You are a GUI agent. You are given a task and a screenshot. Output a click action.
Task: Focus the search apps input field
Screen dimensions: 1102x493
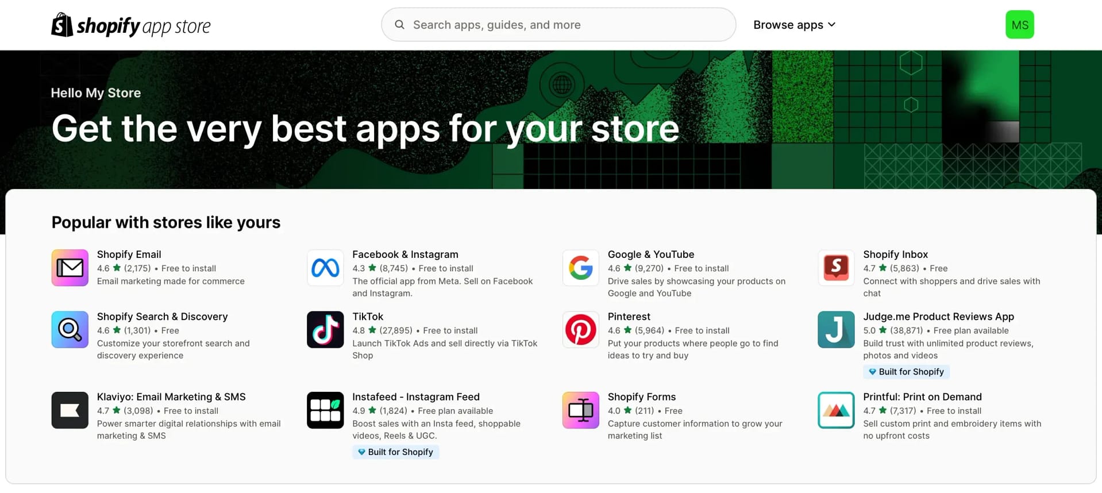point(558,25)
